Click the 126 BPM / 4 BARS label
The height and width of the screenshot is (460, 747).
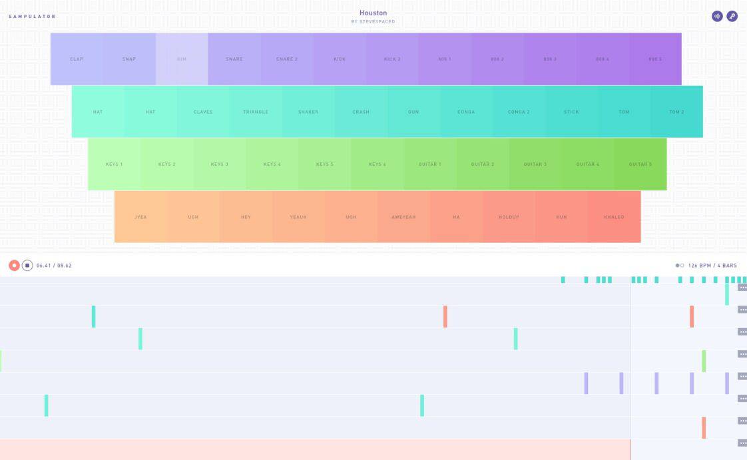click(x=712, y=264)
